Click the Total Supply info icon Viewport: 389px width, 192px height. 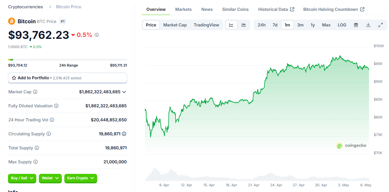tap(37, 148)
